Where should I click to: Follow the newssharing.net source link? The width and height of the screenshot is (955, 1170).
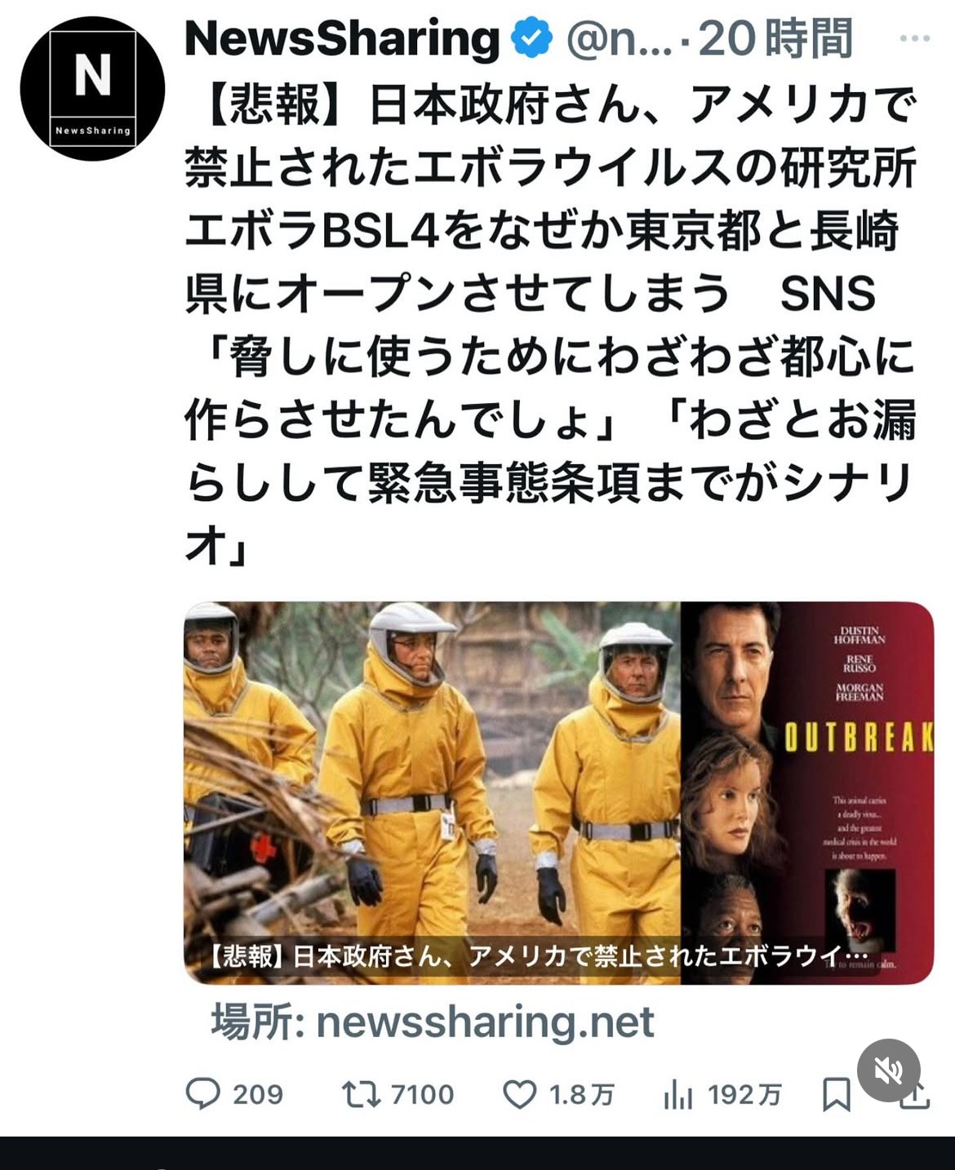[x=433, y=1022]
